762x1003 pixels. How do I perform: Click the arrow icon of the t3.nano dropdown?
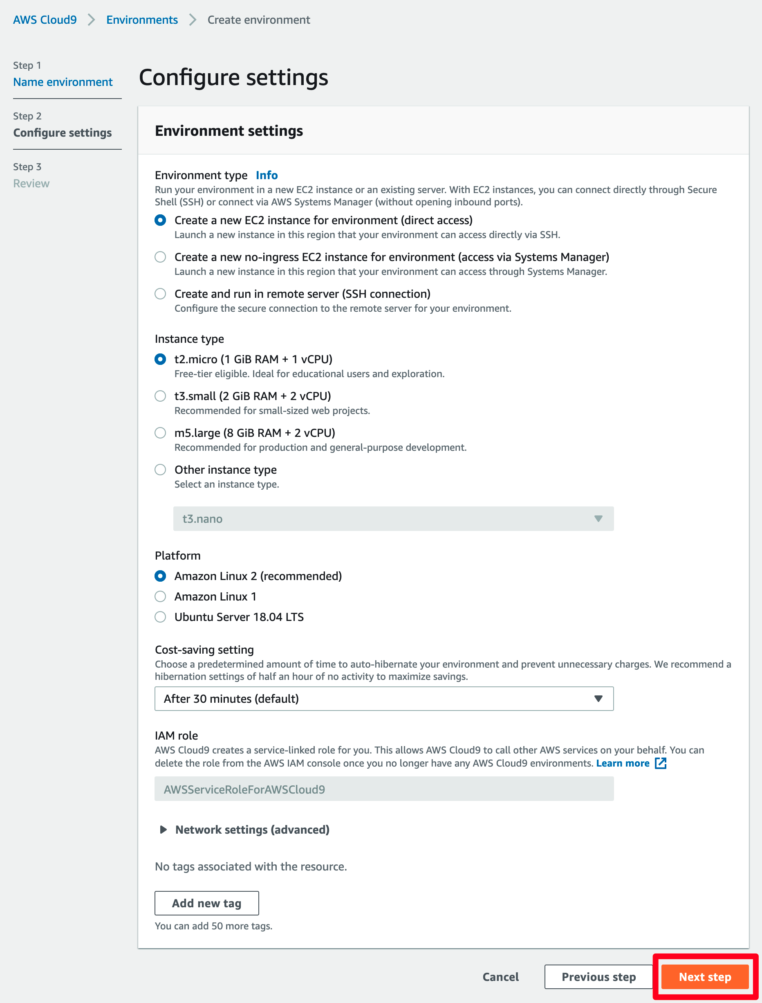(x=598, y=519)
